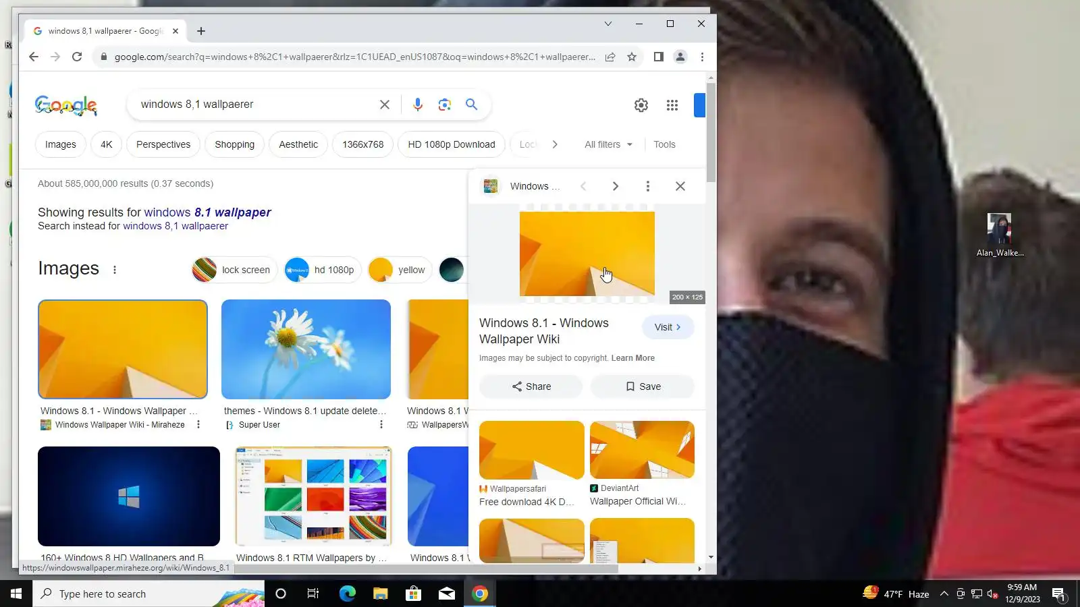Image resolution: width=1080 pixels, height=607 pixels.
Task: Open Task View on the taskbar
Action: pos(313,594)
